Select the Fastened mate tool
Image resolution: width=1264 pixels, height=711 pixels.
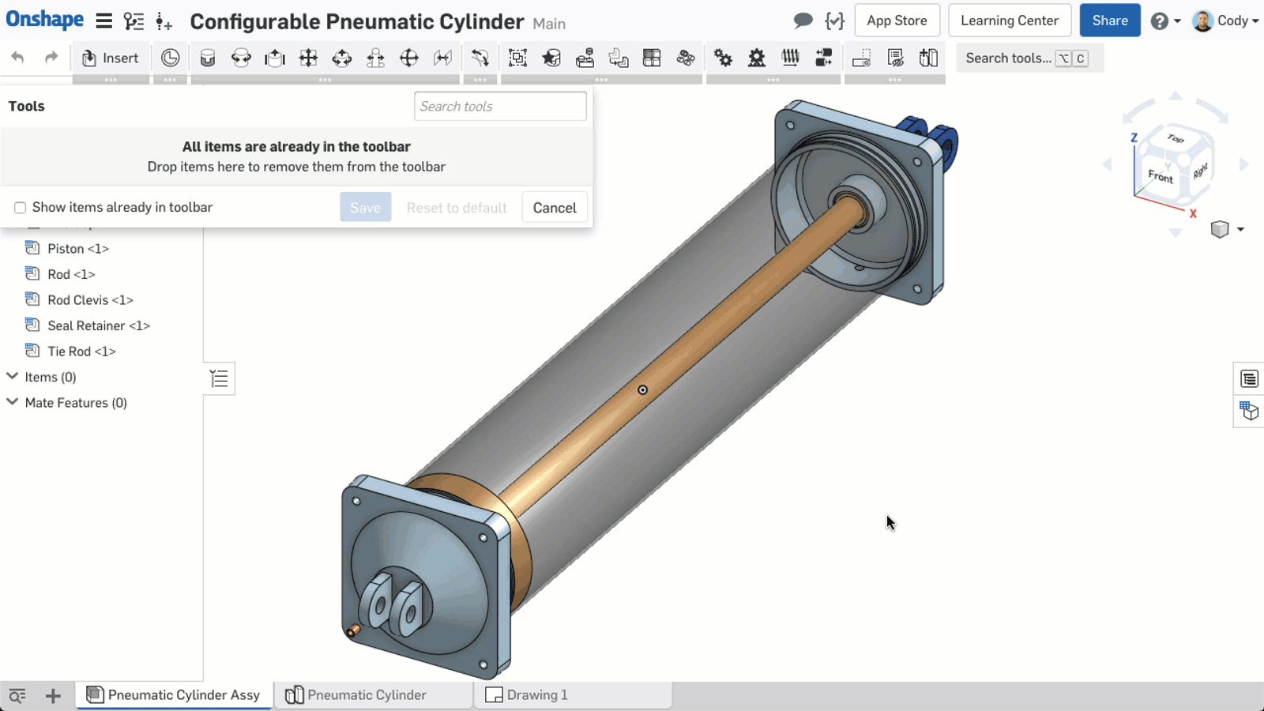[208, 58]
